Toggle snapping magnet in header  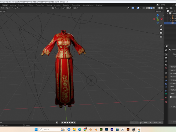(67, 8)
